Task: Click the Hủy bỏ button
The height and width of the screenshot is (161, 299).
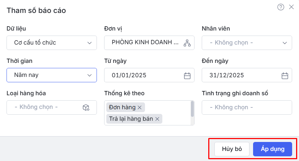Action: point(232,149)
